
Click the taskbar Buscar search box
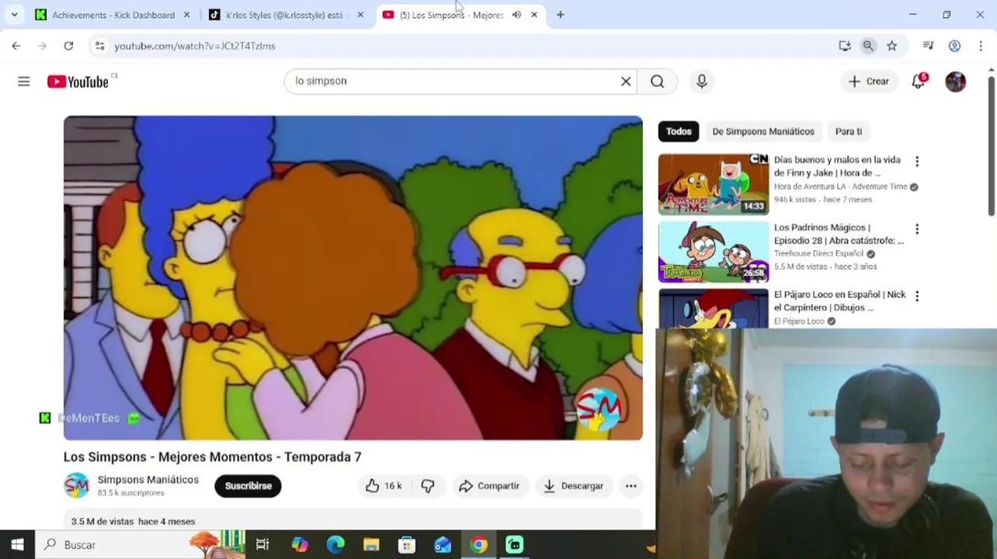(x=140, y=545)
